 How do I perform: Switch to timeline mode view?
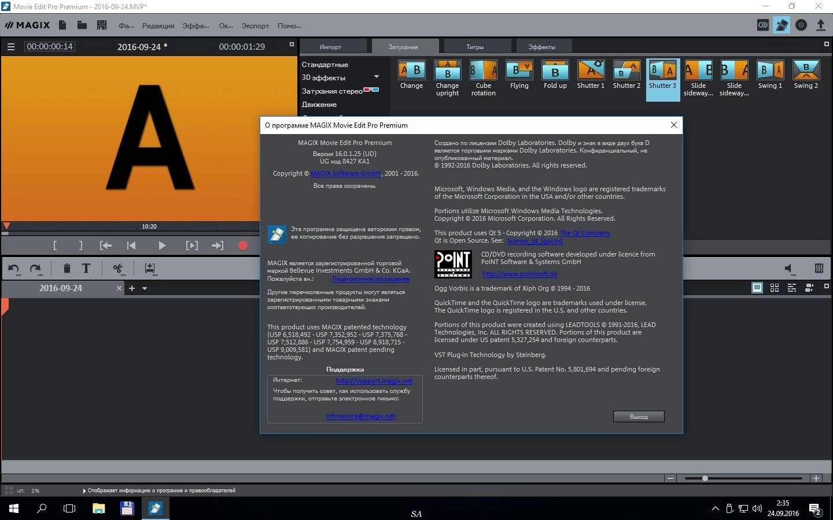tap(792, 288)
